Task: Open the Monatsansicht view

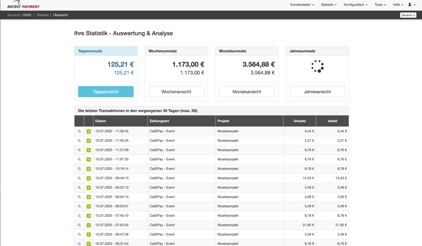Action: coord(246,91)
